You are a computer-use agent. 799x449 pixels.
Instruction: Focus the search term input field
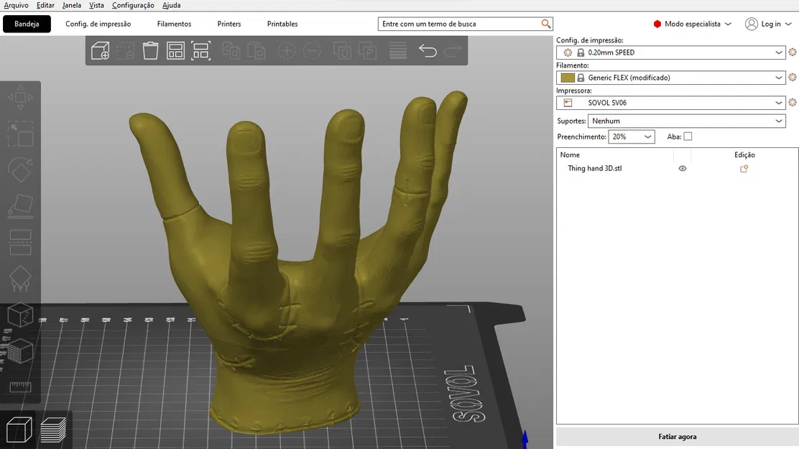[x=460, y=24]
